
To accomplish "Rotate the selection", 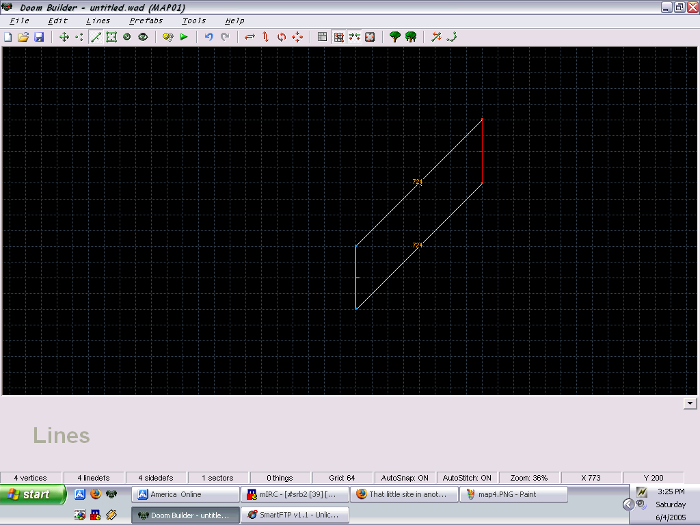I will tap(281, 37).
